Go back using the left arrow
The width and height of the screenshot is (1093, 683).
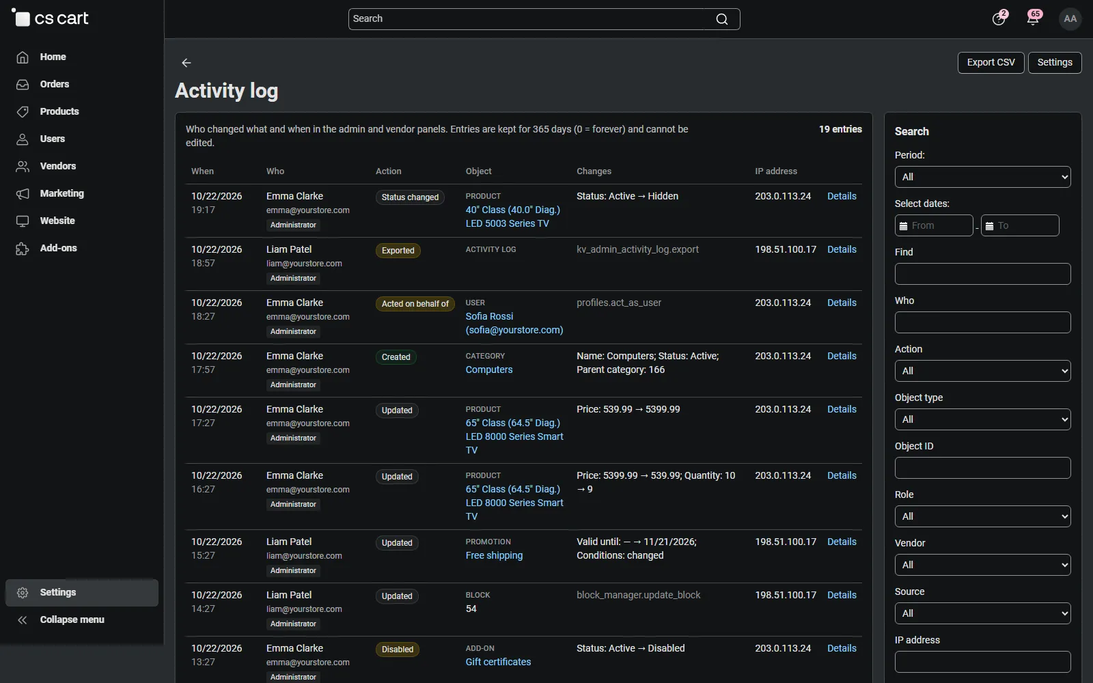point(186,63)
